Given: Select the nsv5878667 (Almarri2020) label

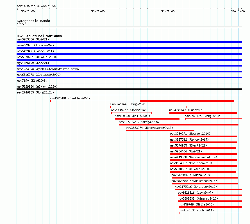Looking at the screenshot, I should pyautogui.click(x=190, y=169).
